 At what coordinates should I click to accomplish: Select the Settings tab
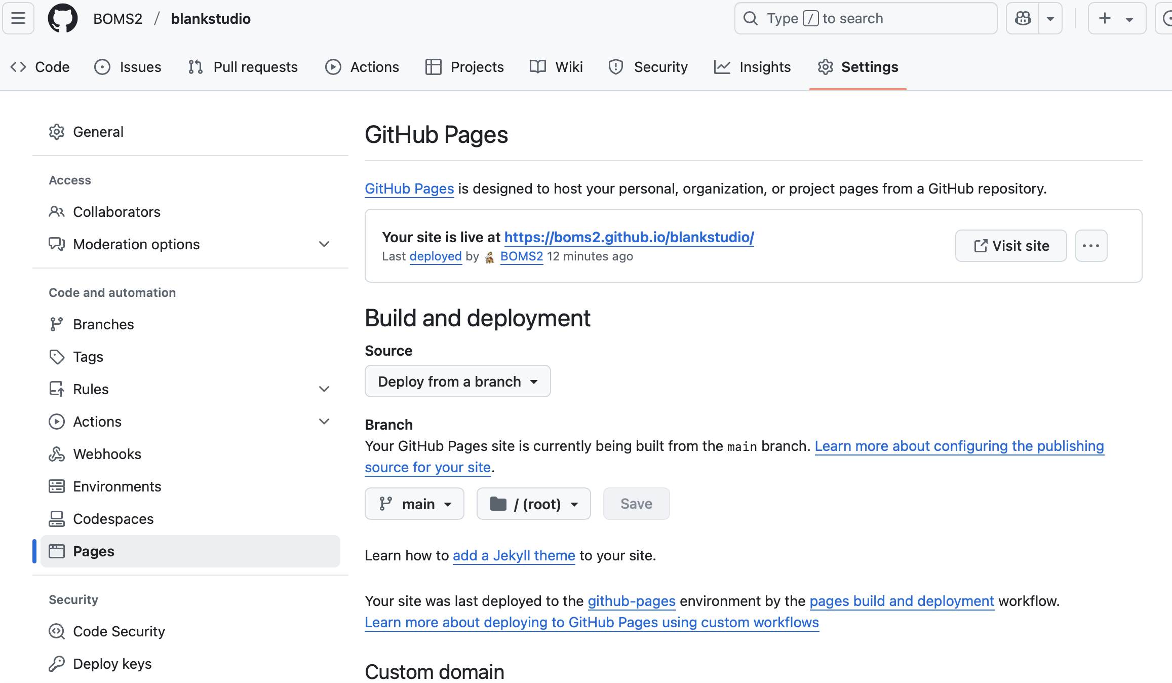[x=858, y=67]
